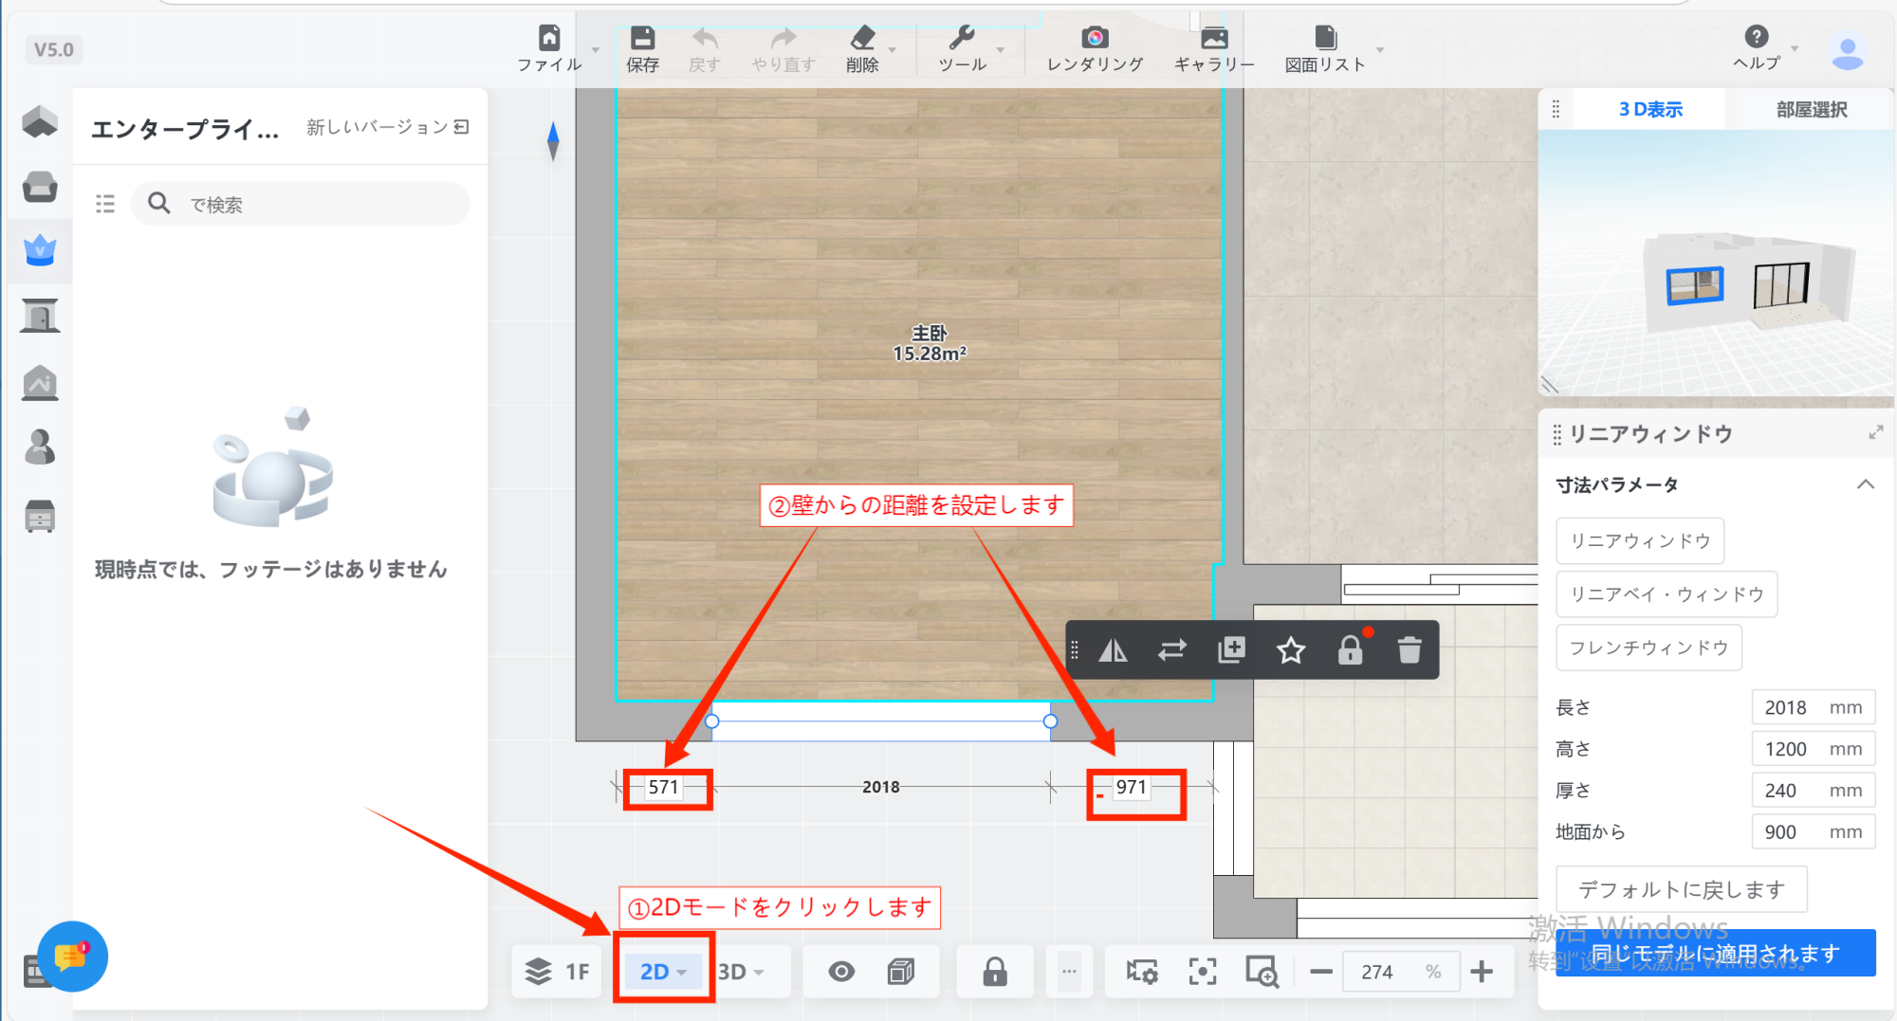Select the blue crown enterprise sidebar icon
This screenshot has height=1021, width=1897.
point(40,250)
